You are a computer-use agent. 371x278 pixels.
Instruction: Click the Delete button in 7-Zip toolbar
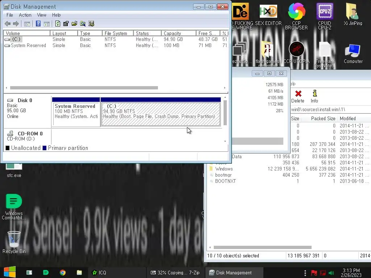click(x=298, y=96)
